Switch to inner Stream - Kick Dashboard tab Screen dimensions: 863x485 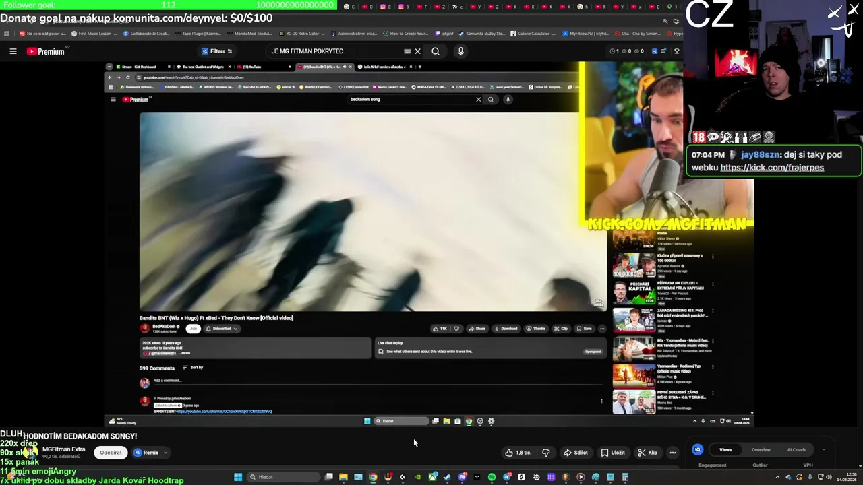[x=138, y=67]
